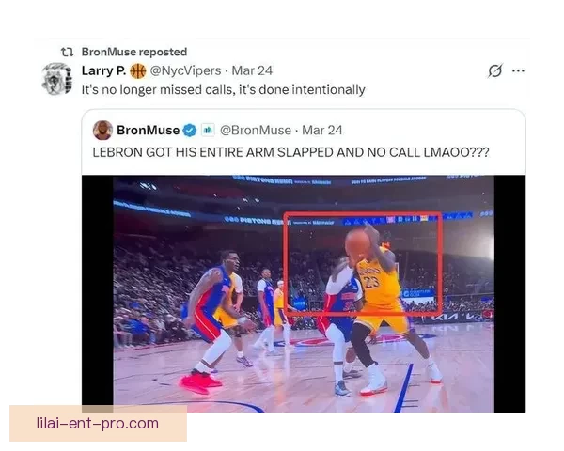Open the three-dot more options menu
Image resolution: width=564 pixels, height=451 pixels.
[x=518, y=70]
